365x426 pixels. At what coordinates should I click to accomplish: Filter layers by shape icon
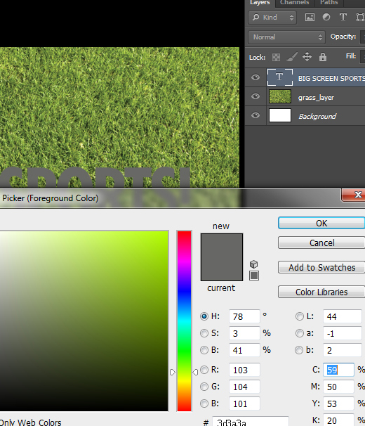(x=360, y=18)
